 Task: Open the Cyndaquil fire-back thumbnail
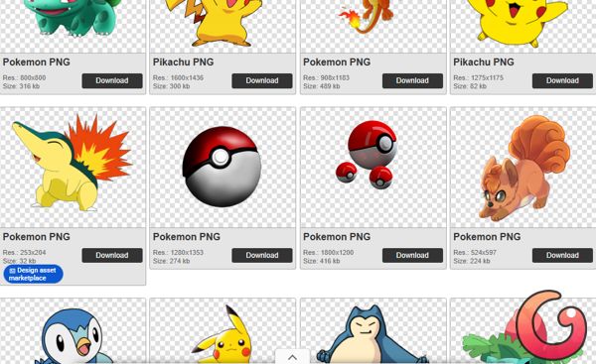(73, 168)
